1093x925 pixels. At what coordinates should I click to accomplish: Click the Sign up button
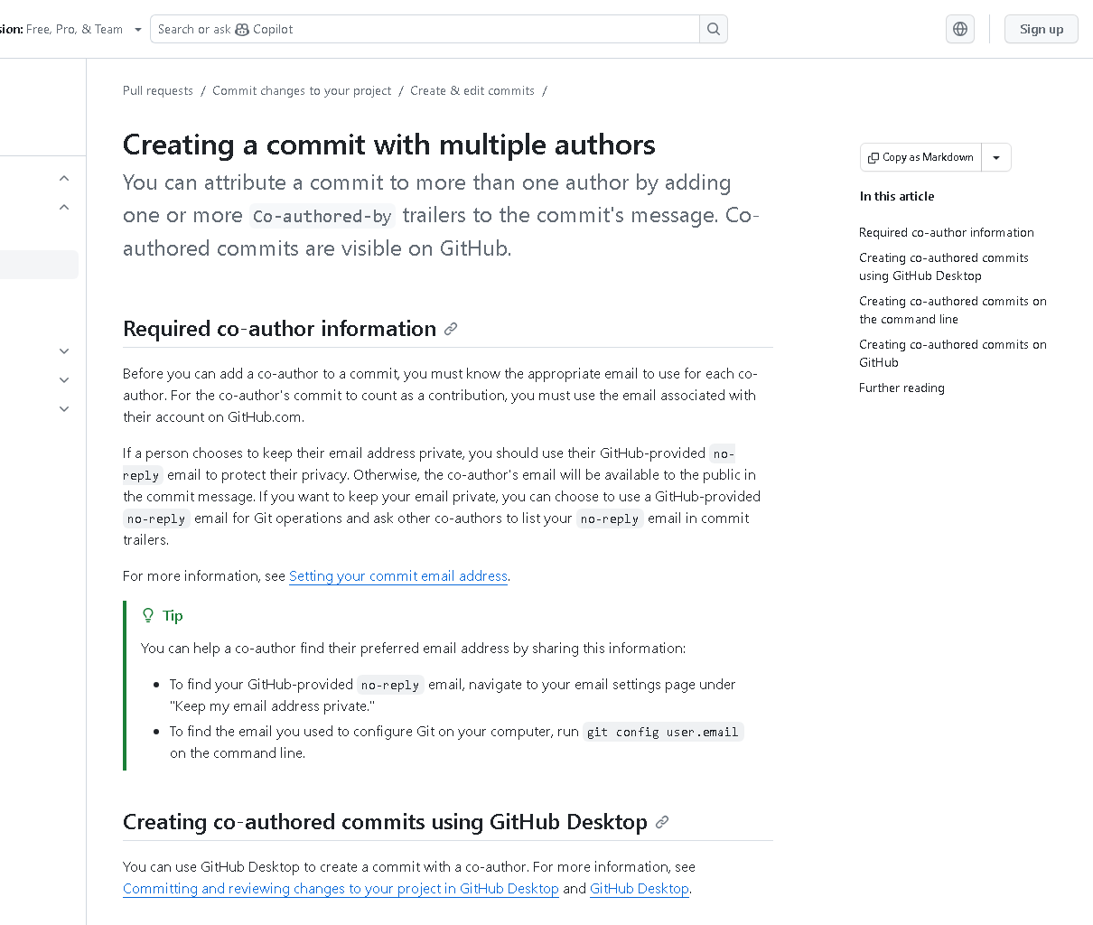[x=1042, y=29]
